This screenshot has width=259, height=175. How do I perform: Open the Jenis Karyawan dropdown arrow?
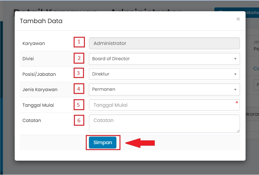235,90
